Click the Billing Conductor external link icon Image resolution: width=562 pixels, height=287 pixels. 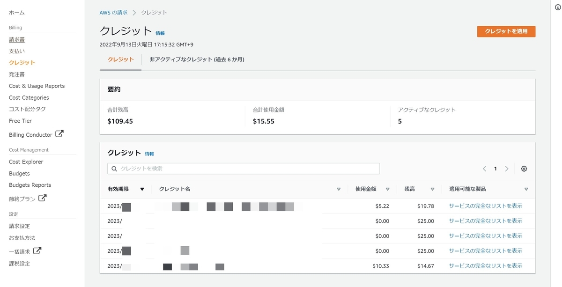tap(59, 134)
